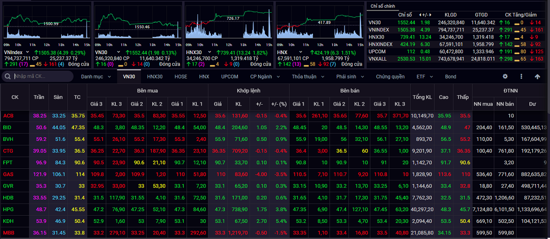Open the CP Ngành dropdown
The height and width of the screenshot is (239, 550).
click(264, 77)
